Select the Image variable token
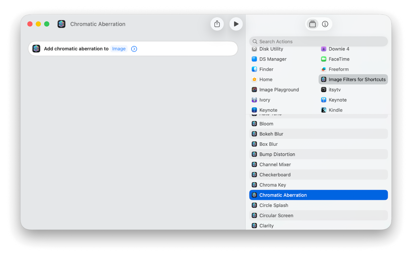The height and width of the screenshot is (257, 412). 119,49
